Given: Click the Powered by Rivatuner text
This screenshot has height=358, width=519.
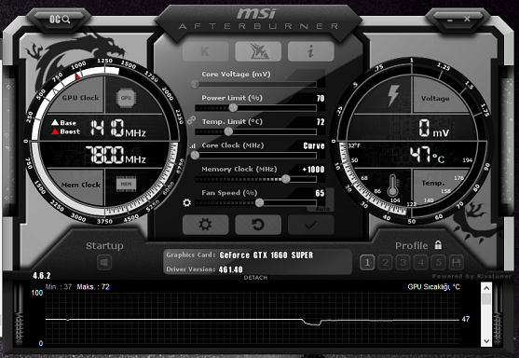Looking at the screenshot, I should [x=471, y=276].
